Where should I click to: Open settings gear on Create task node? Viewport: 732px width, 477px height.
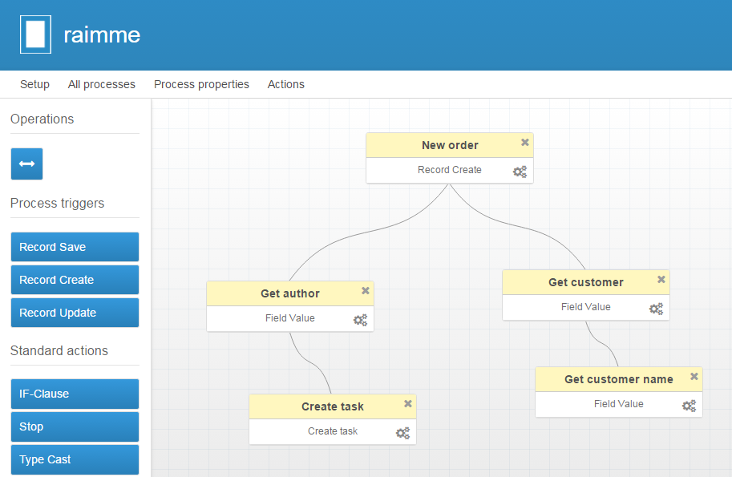coord(403,433)
